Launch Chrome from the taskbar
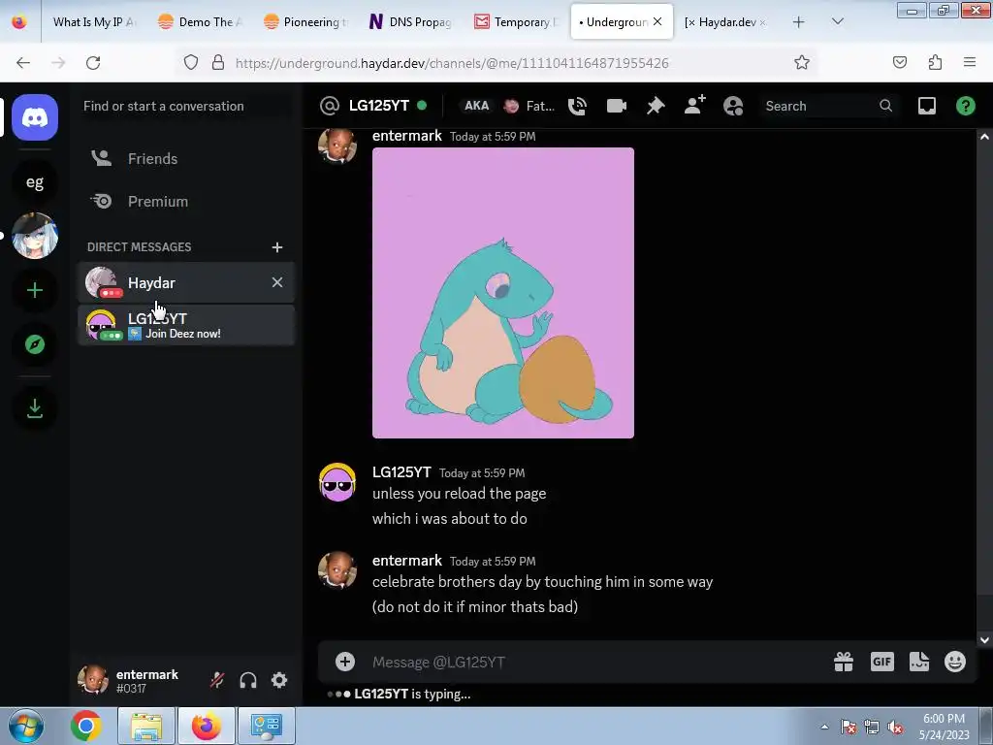 (86, 726)
